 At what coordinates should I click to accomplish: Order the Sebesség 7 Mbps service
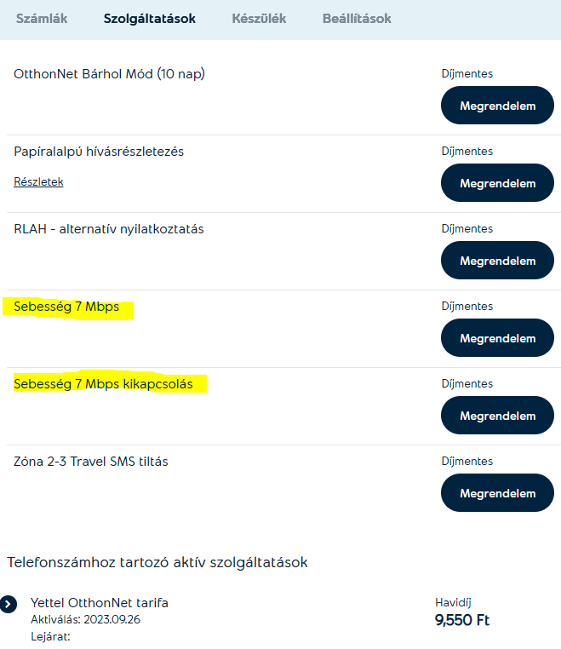[497, 338]
